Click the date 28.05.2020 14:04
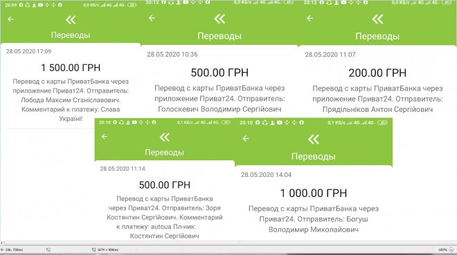 [x=266, y=175]
